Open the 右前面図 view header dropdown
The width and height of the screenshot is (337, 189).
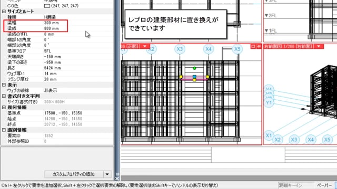[x=319, y=46]
